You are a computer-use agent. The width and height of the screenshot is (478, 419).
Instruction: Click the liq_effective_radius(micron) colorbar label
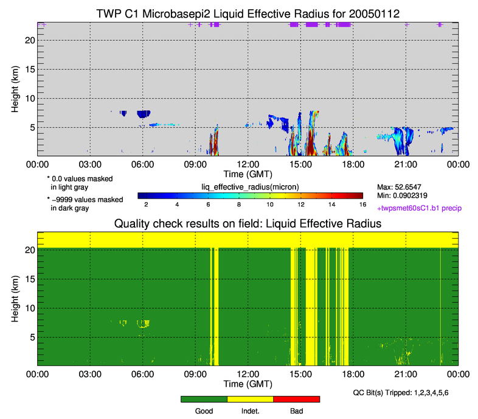tap(249, 186)
